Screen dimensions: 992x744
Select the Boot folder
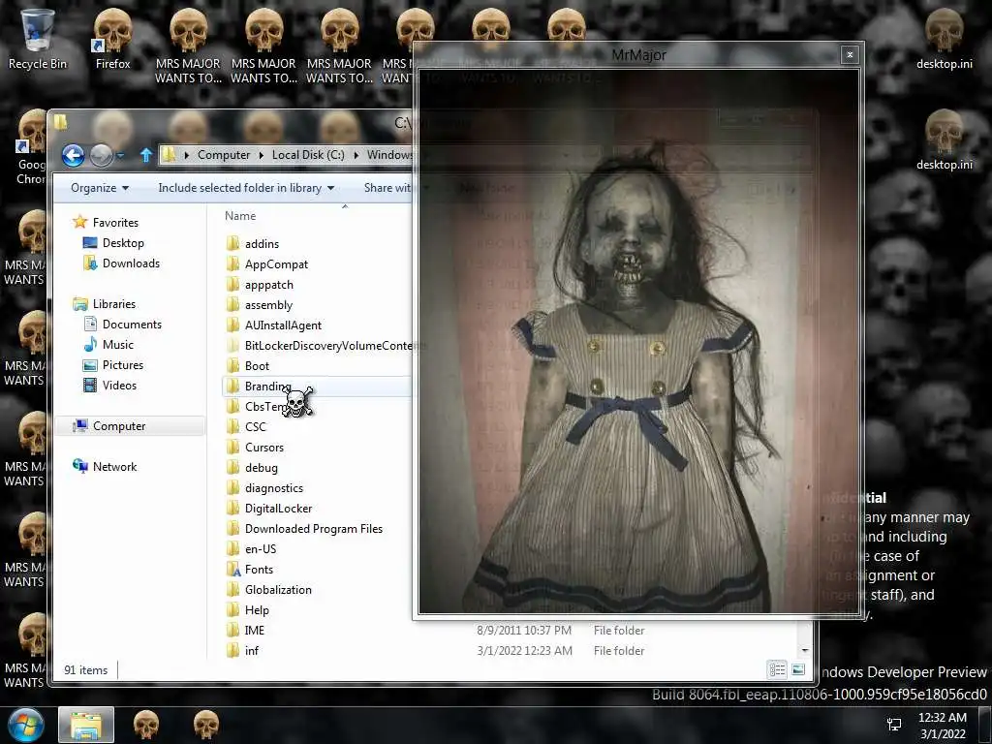(247, 365)
